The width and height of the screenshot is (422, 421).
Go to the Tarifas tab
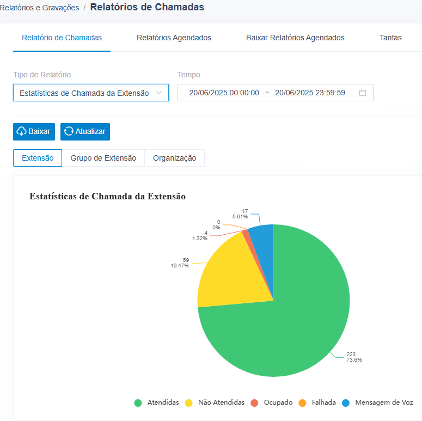coord(390,38)
